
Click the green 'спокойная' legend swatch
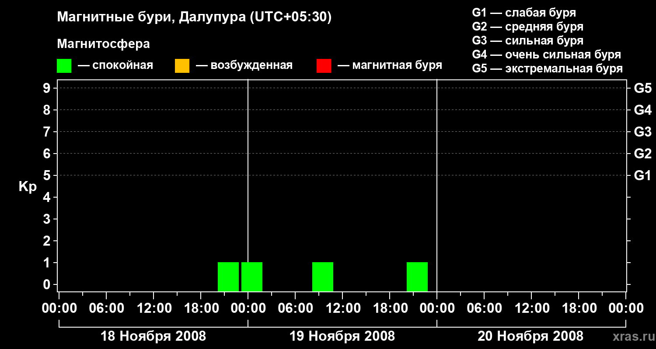64,65
